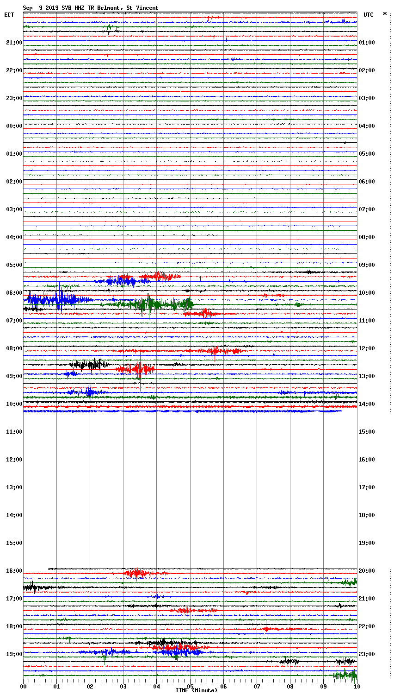Click the minute tick label '01' on the bottom axis
Viewport: 394px width, 695px height.
pyautogui.click(x=57, y=686)
